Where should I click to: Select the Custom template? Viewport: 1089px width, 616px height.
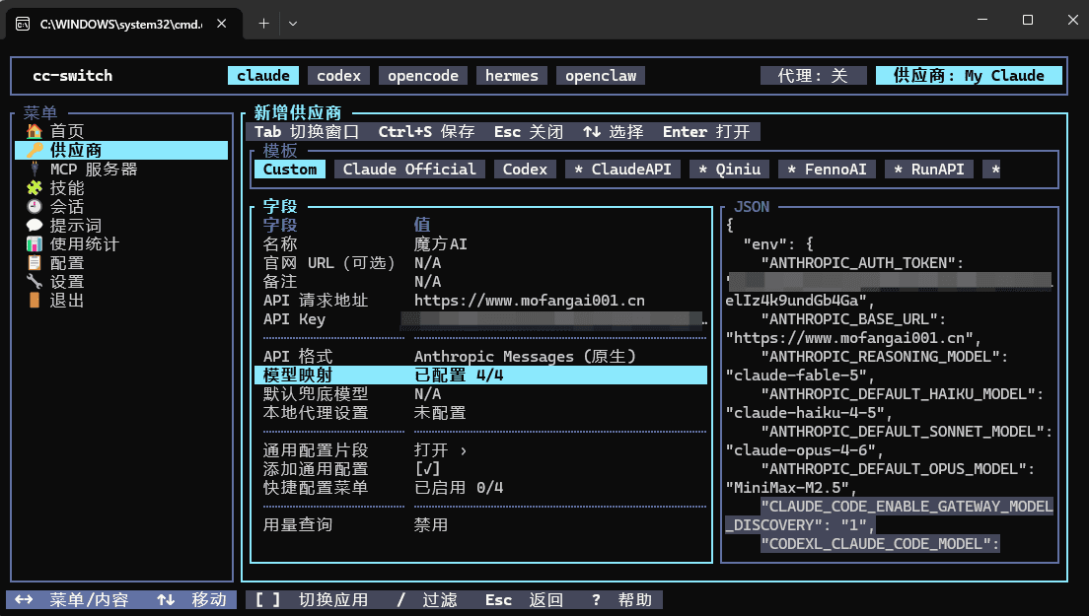(x=290, y=170)
